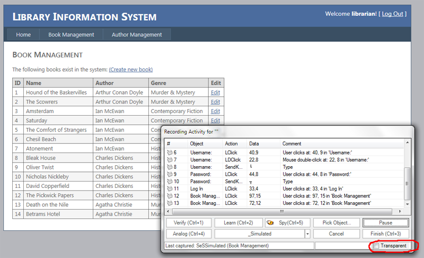Image resolution: width=424 pixels, height=258 pixels.
Task: Click the Finish (Ctrl+3) button
Action: click(x=385, y=234)
